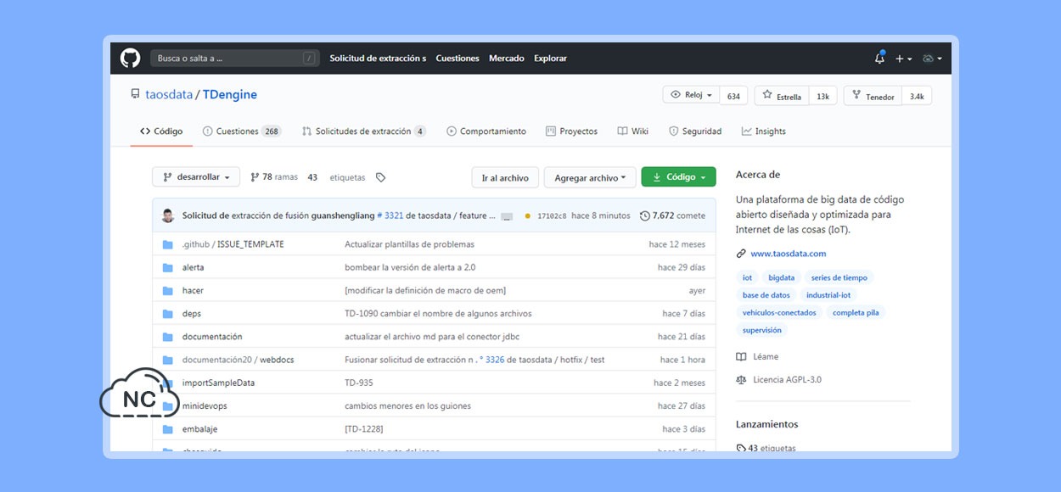
Task: Open the green Código download dropdown
Action: coord(678,177)
